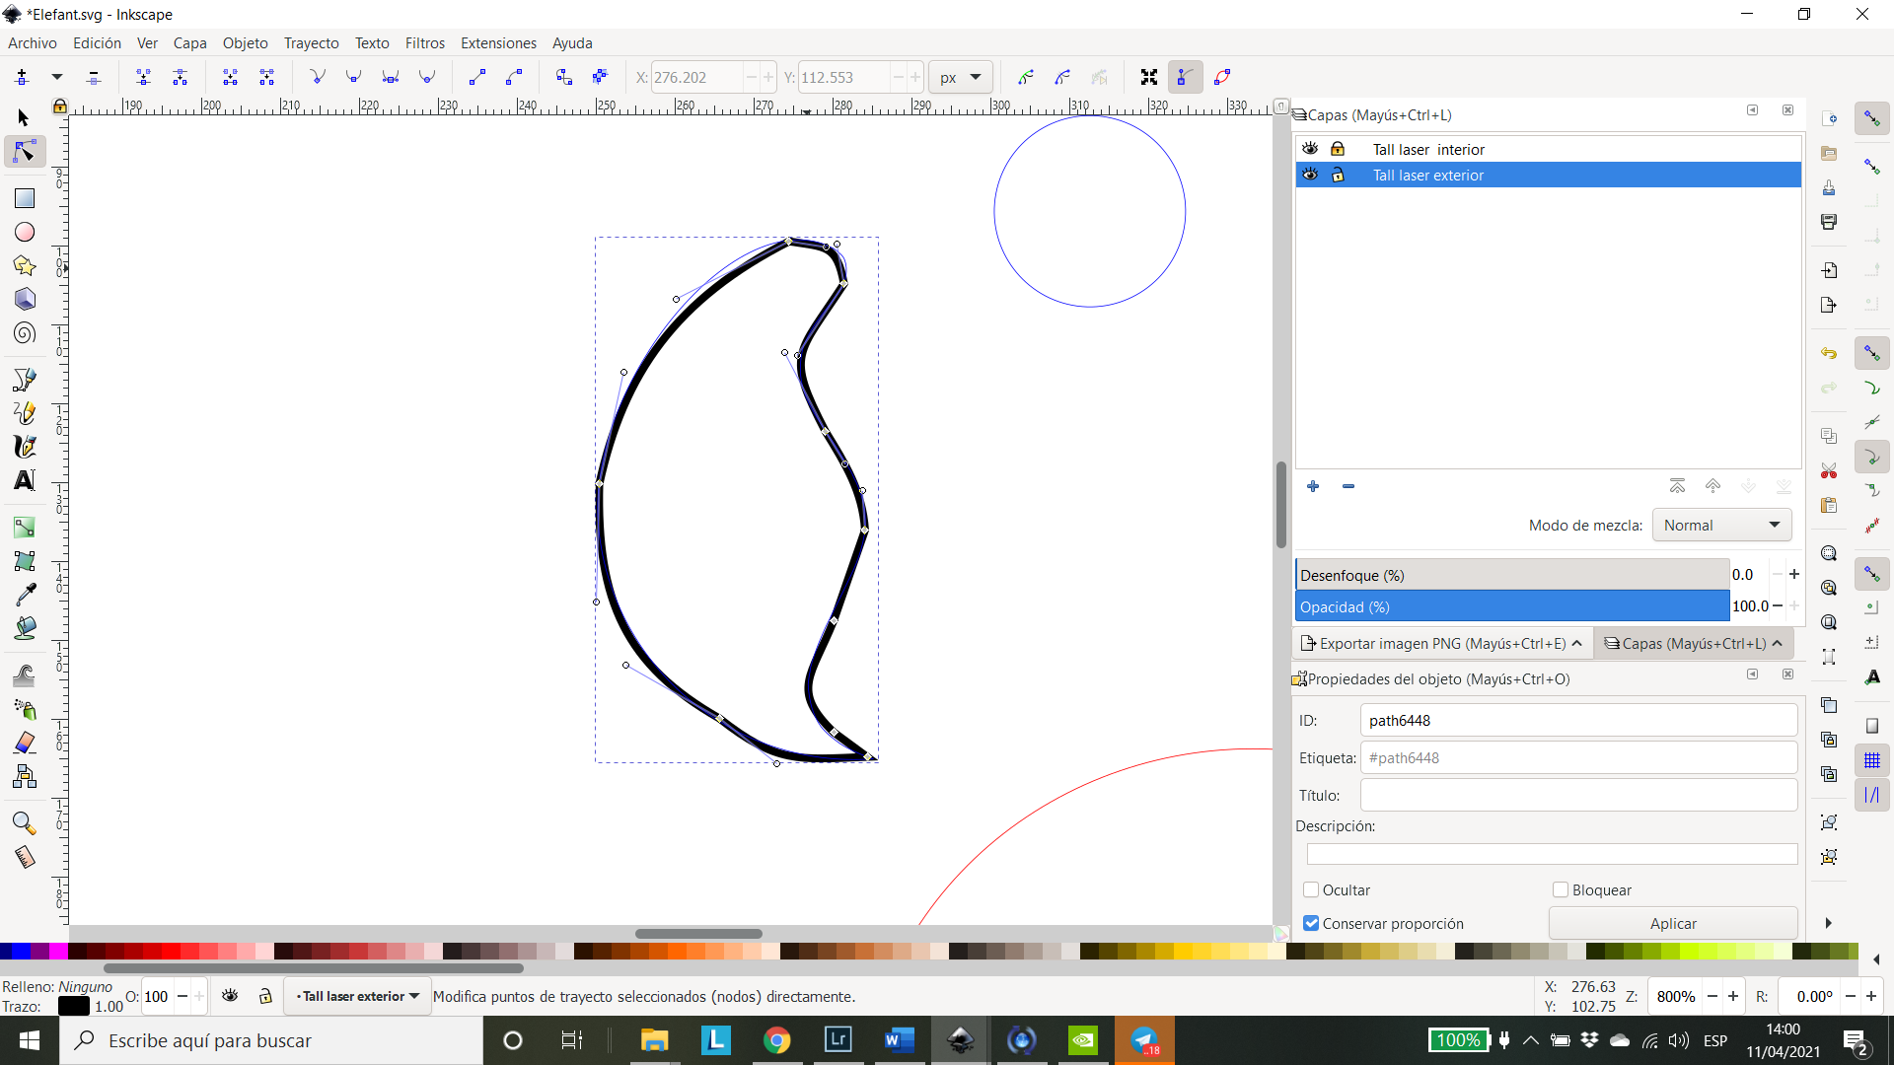Click Aplicar button in object properties

coord(1672,923)
